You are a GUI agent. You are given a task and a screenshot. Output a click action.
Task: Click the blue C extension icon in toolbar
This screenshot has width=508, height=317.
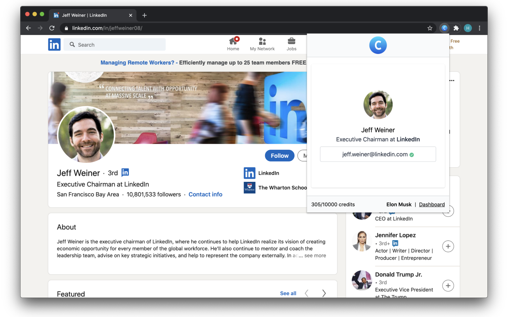tap(444, 28)
